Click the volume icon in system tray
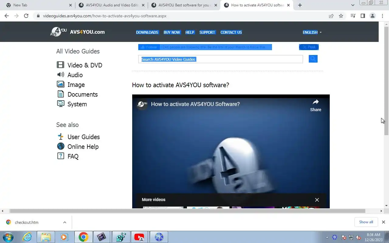This screenshot has height=243, width=389. coord(358,237)
